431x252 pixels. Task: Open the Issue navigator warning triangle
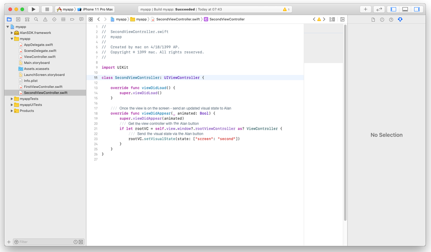coord(45,19)
